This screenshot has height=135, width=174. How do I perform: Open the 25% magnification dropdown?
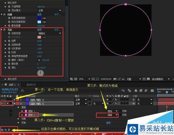click(x=84, y=79)
